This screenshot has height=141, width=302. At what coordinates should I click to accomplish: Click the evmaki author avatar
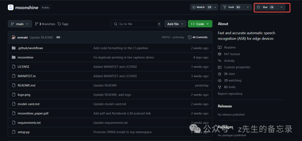tap(13, 37)
